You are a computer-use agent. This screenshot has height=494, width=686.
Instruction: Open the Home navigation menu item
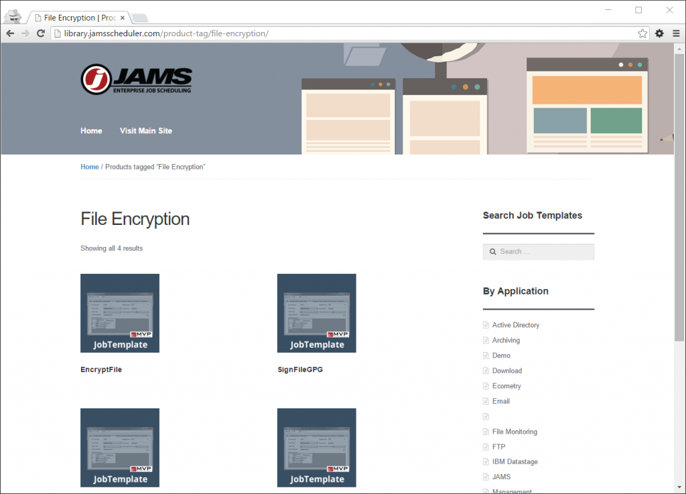(x=91, y=131)
